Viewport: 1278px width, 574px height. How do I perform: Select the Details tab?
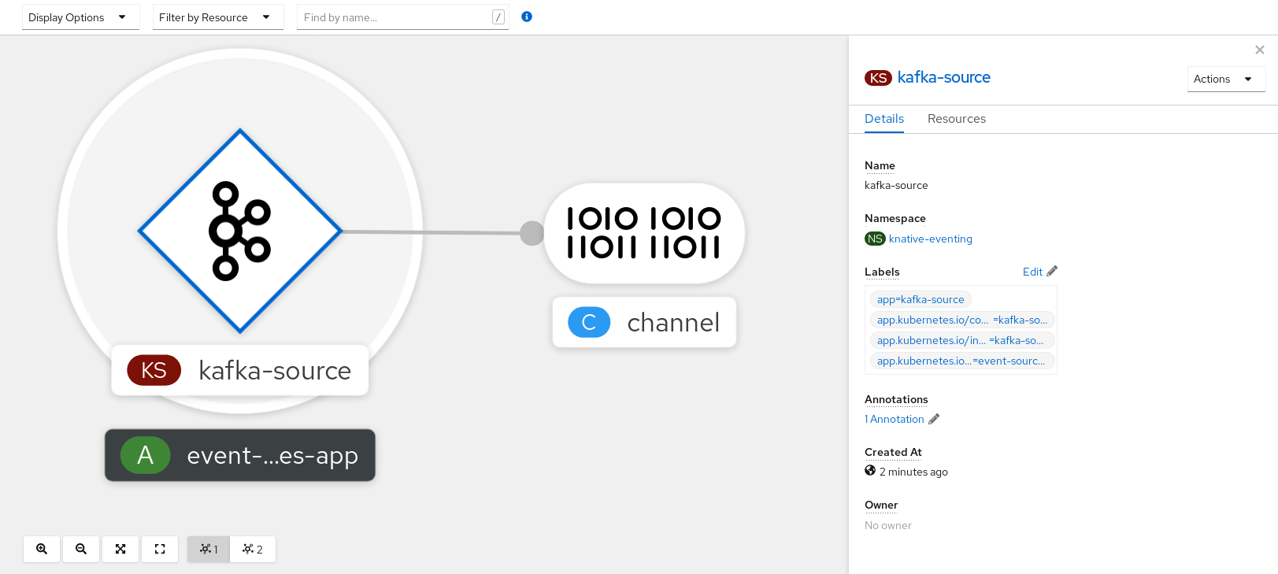pyautogui.click(x=883, y=119)
